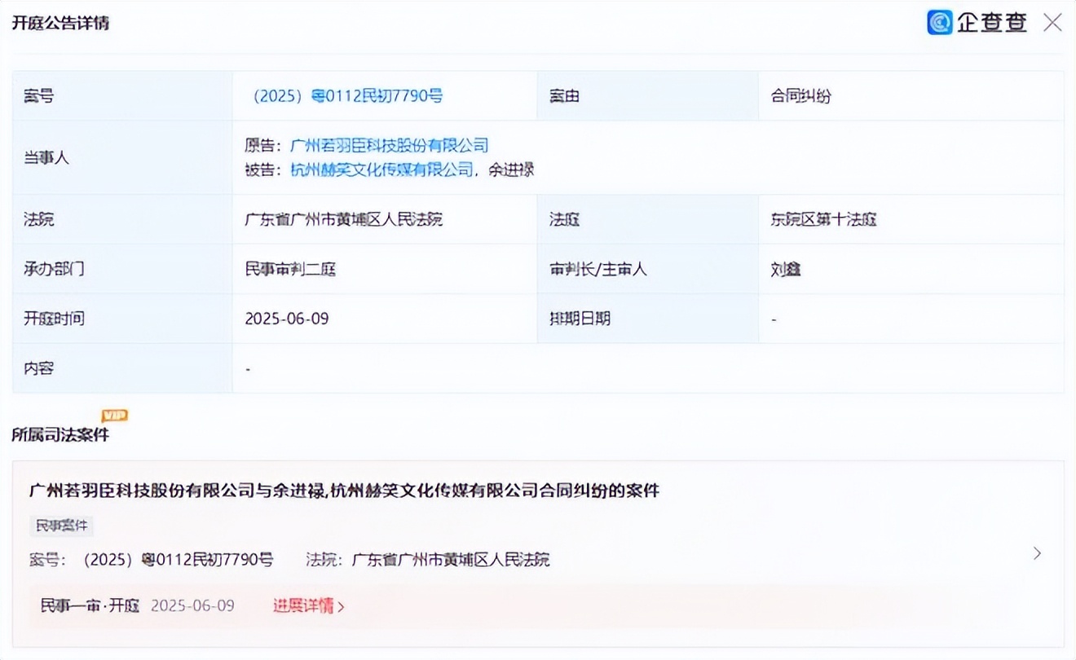Open the judicial case title in the card

(x=344, y=490)
